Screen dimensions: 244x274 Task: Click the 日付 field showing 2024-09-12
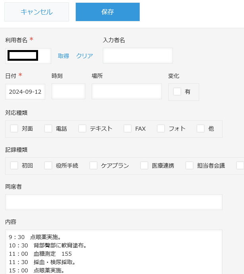tap(25, 92)
